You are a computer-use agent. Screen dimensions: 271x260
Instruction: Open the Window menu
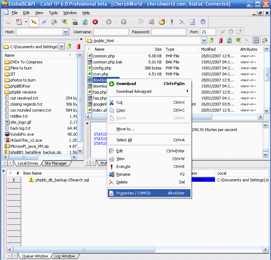tap(70, 13)
